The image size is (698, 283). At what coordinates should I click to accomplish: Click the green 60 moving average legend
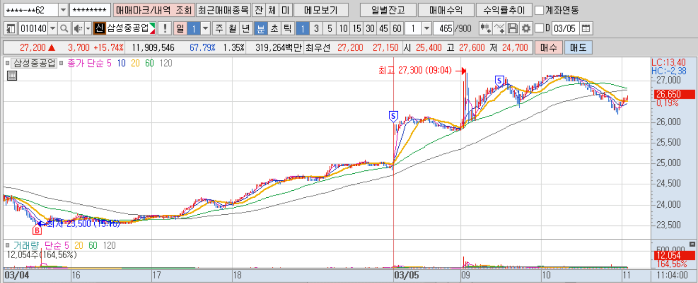149,63
